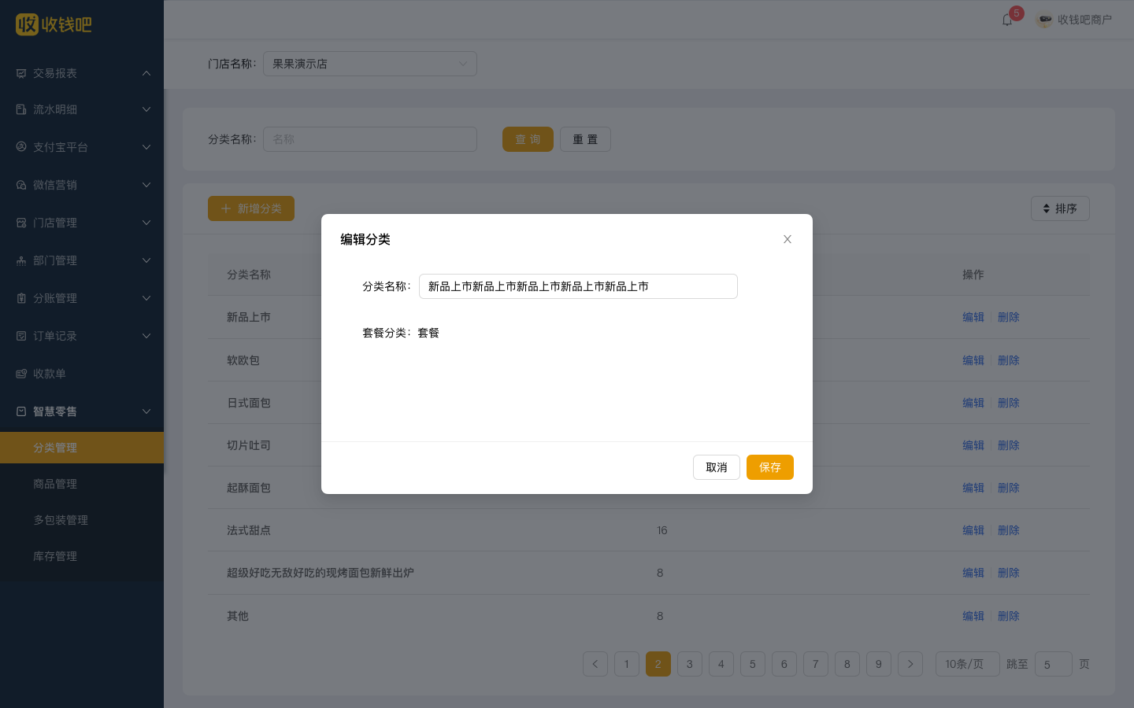Screen dimensions: 1134x708
Task: Click the 分类名称 field in the dialog
Action: (x=578, y=286)
